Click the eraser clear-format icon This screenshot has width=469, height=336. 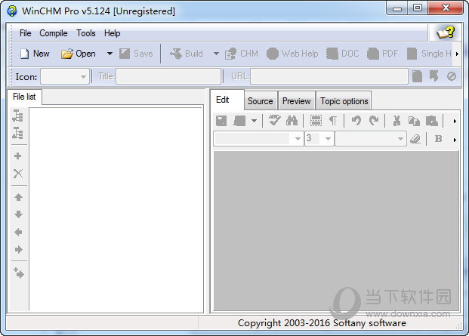pyautogui.click(x=415, y=139)
